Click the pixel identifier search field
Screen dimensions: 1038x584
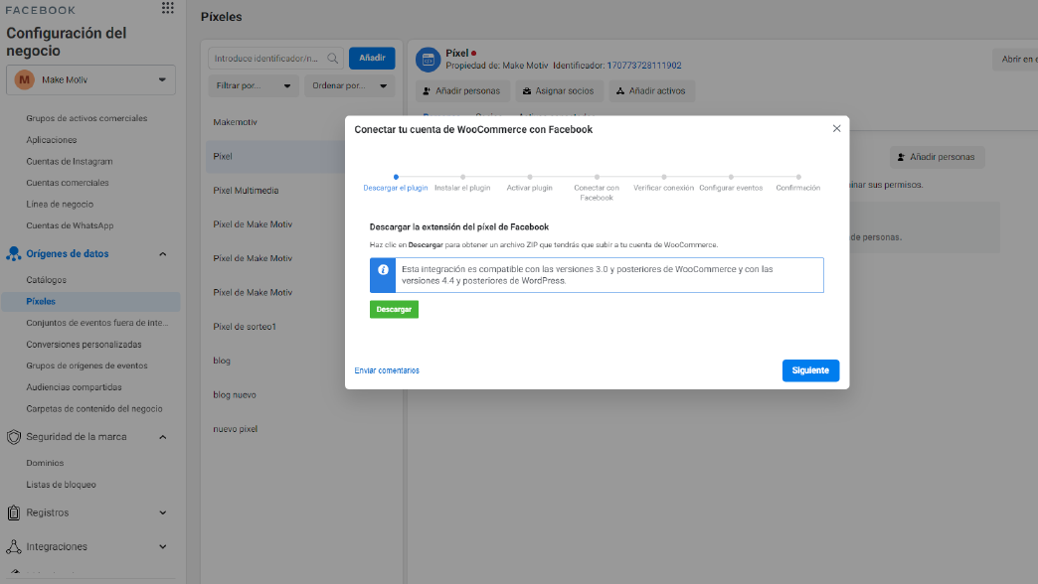point(266,59)
